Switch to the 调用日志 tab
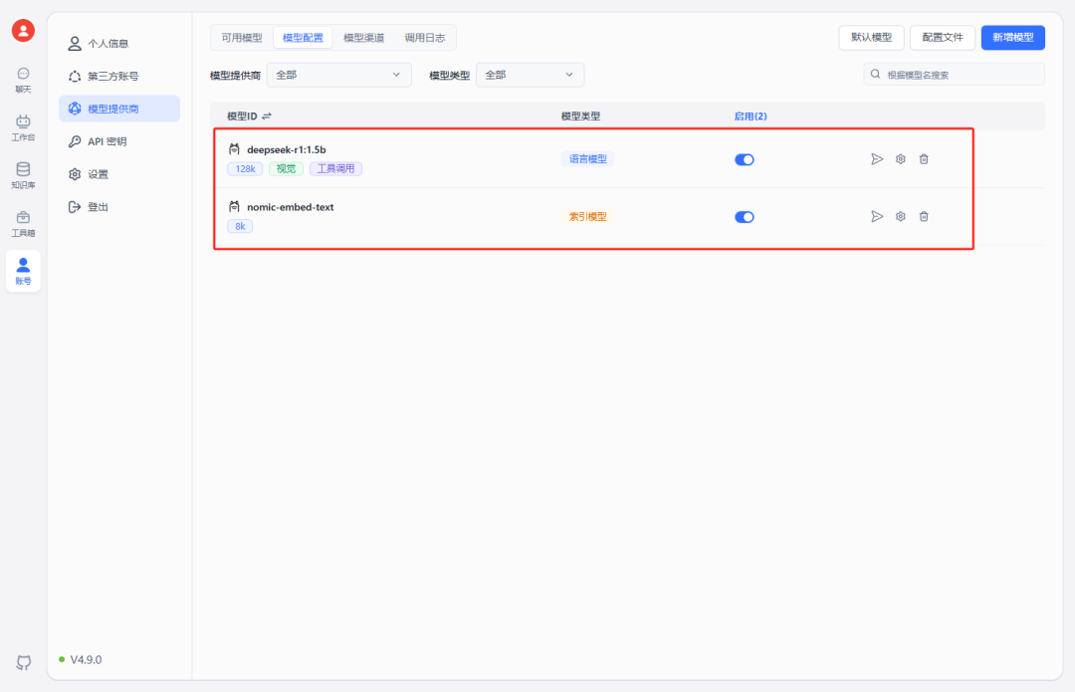This screenshot has width=1075, height=692. point(425,38)
